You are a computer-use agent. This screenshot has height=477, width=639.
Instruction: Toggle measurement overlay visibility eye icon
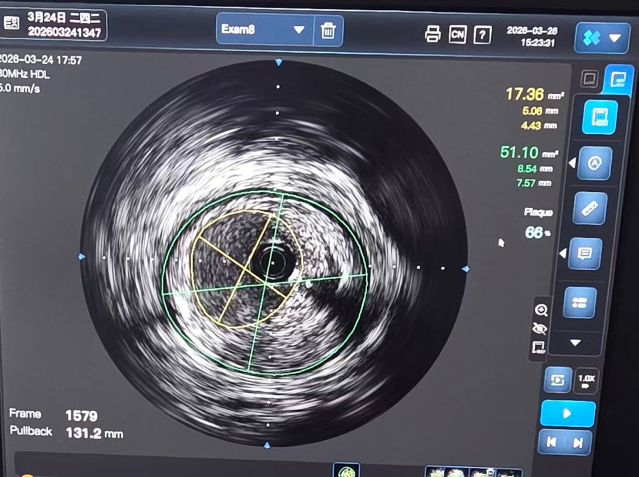540,328
